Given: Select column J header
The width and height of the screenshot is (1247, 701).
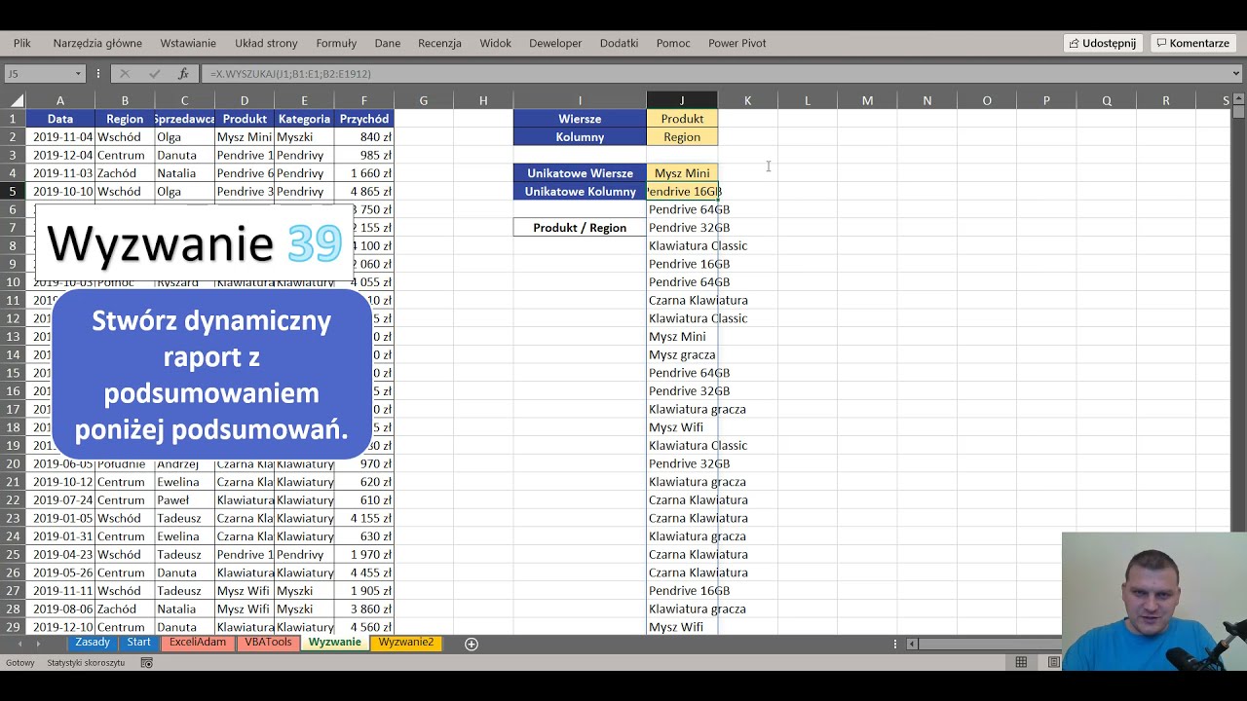Looking at the screenshot, I should pos(682,100).
